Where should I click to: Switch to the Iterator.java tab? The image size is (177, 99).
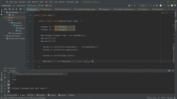click(x=47, y=9)
